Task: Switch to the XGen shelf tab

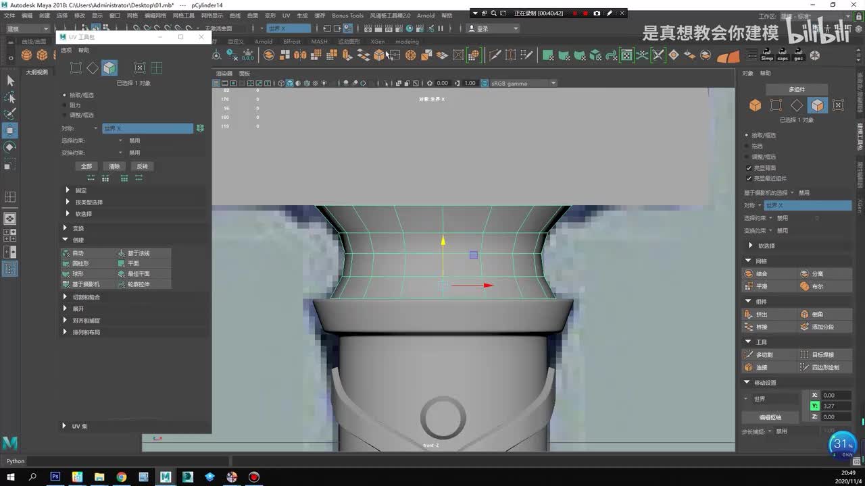Action: [x=377, y=41]
